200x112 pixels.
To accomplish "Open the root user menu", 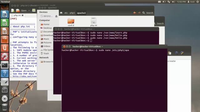I will tap(191, 2).
